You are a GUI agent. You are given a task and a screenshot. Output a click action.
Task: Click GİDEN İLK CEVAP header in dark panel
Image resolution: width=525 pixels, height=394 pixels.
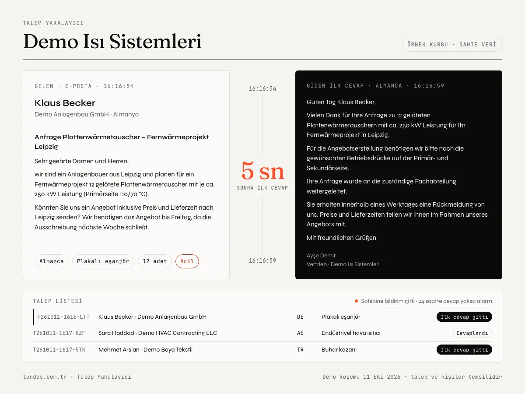click(375, 86)
